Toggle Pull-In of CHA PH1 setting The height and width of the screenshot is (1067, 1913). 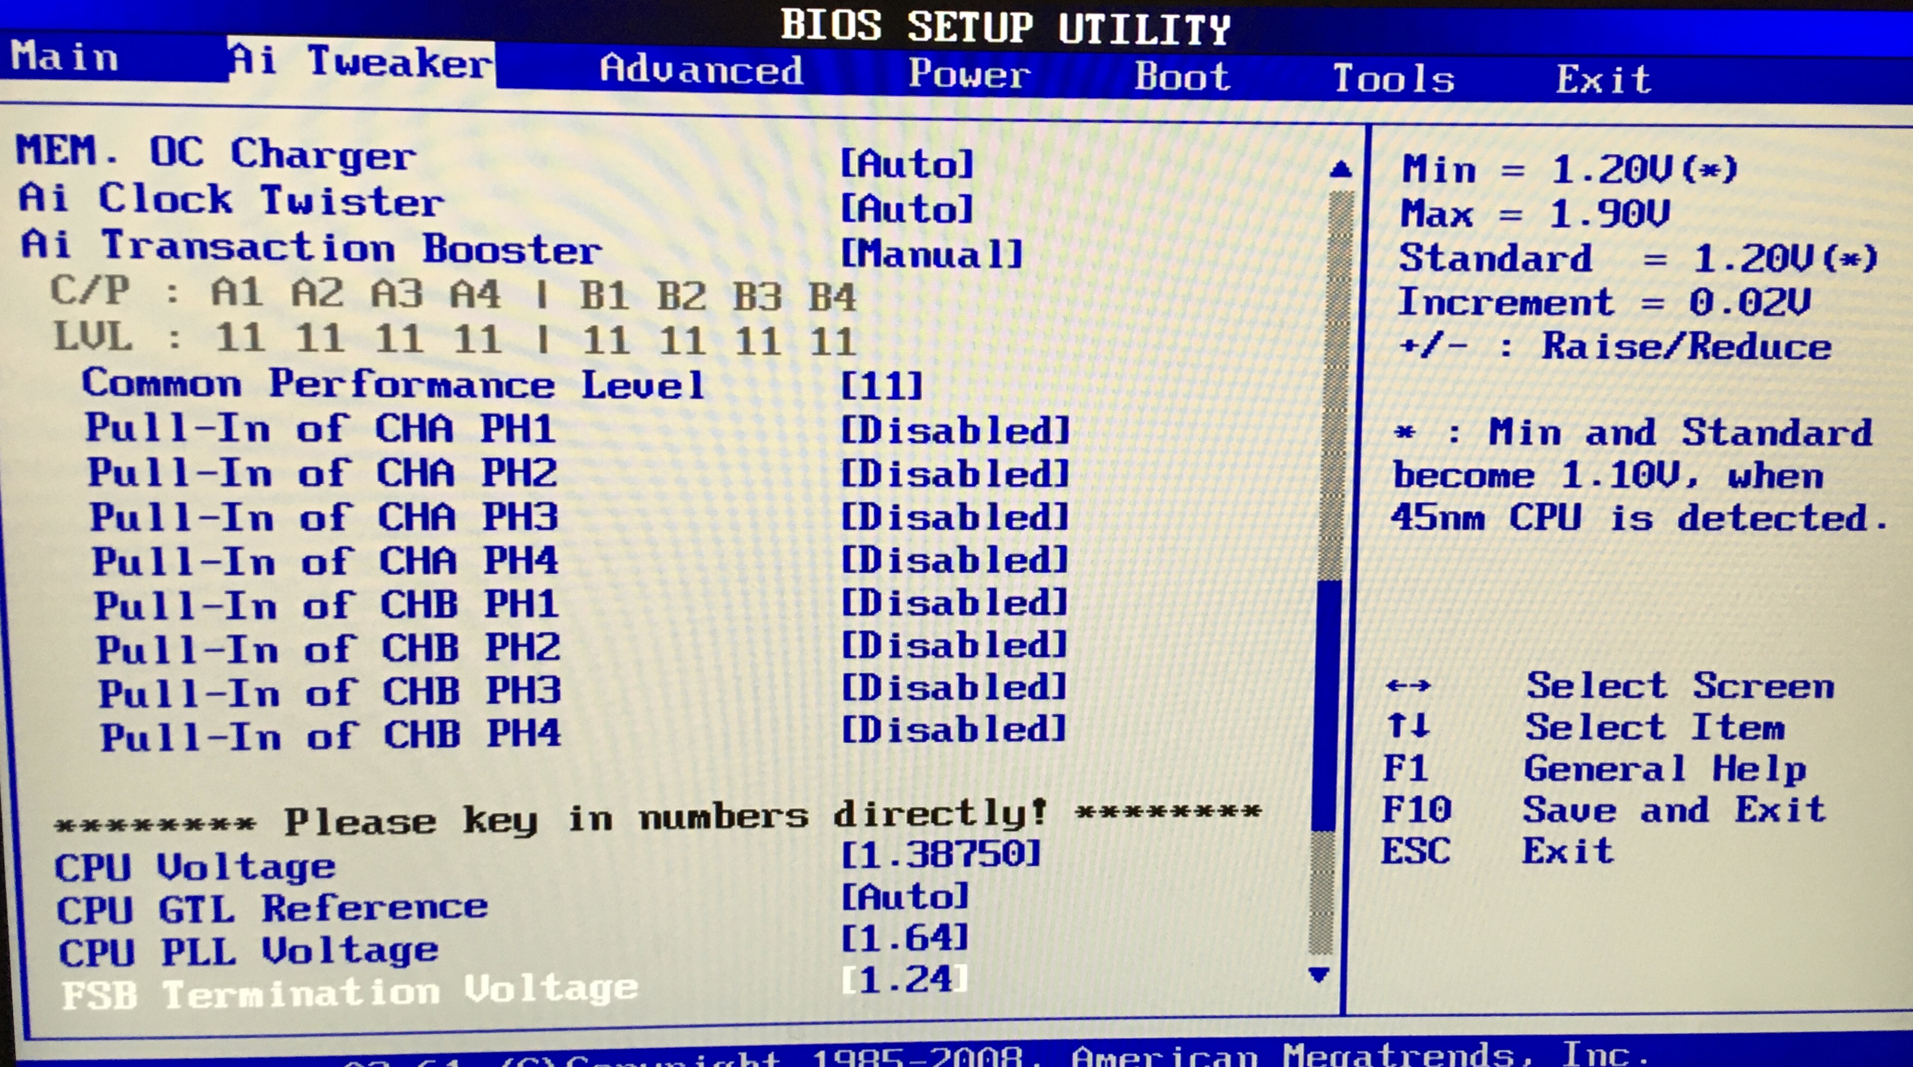[x=320, y=429]
